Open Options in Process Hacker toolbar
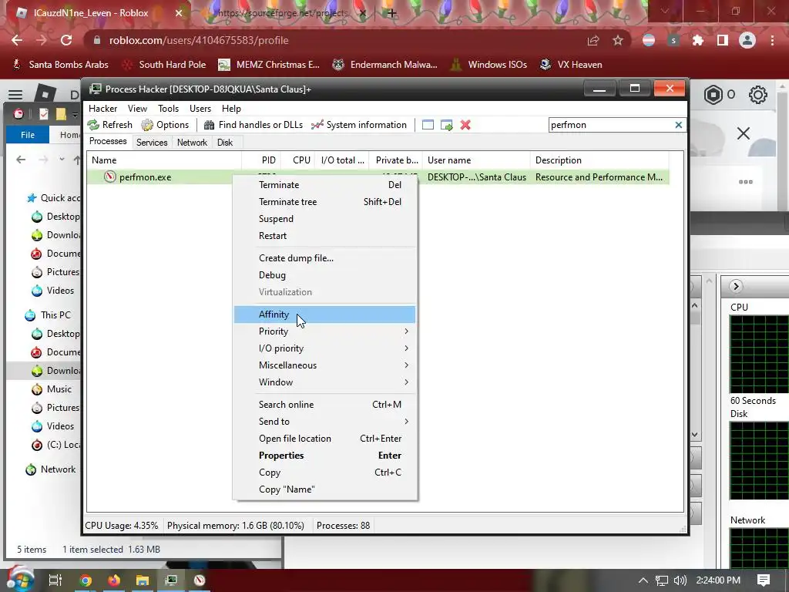 click(165, 125)
